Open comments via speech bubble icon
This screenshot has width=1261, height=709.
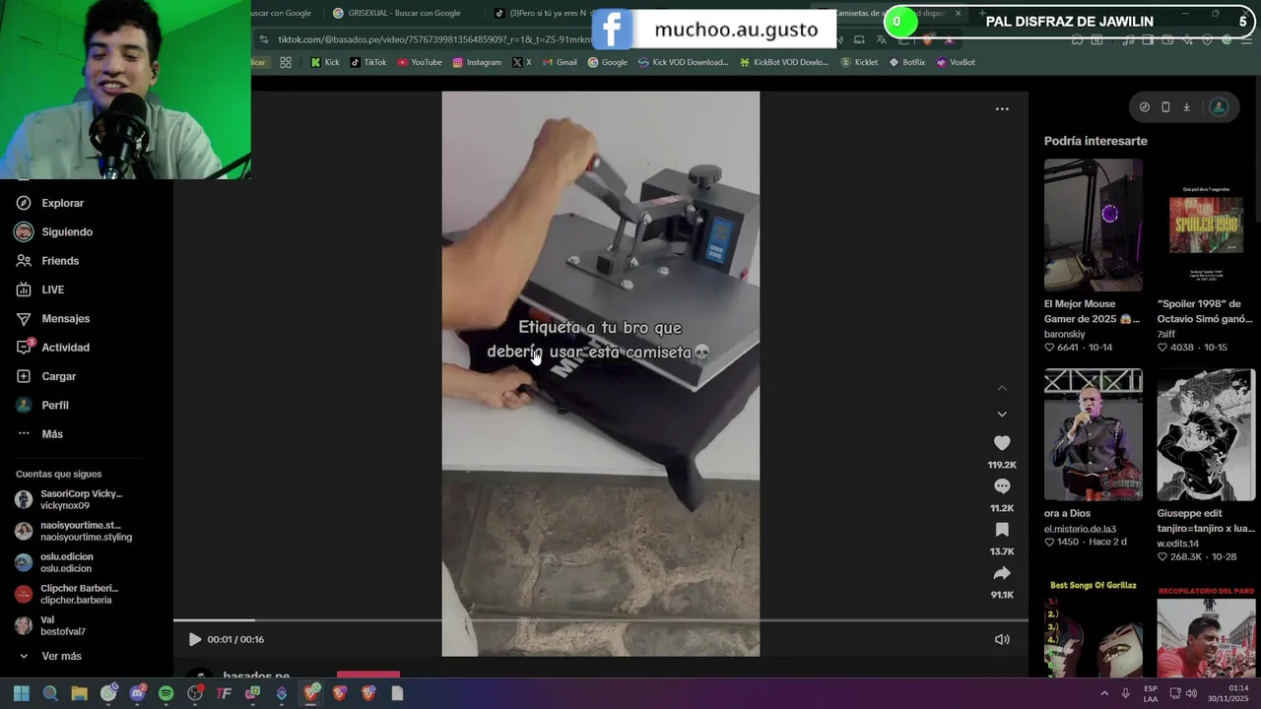1002,486
